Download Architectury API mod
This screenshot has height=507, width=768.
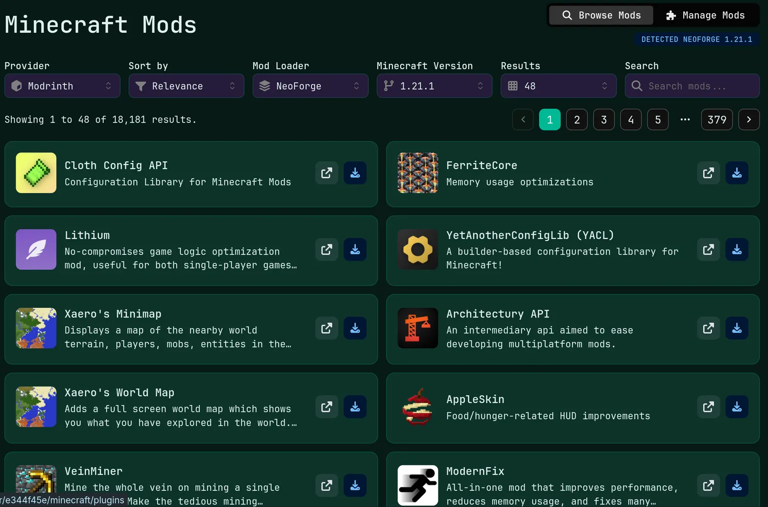pyautogui.click(x=737, y=328)
